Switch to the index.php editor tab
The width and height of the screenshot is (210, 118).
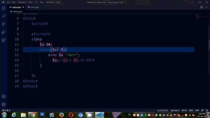(16, 7)
